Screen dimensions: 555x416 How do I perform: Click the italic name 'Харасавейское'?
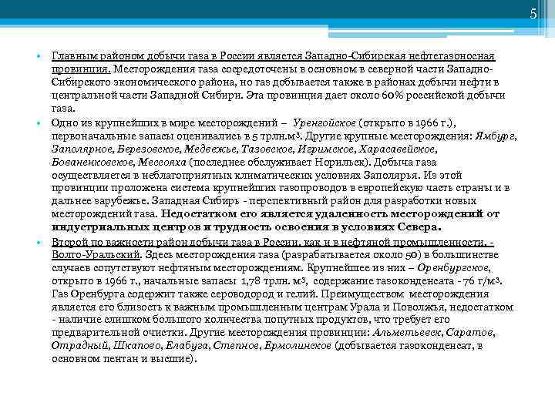point(397,149)
